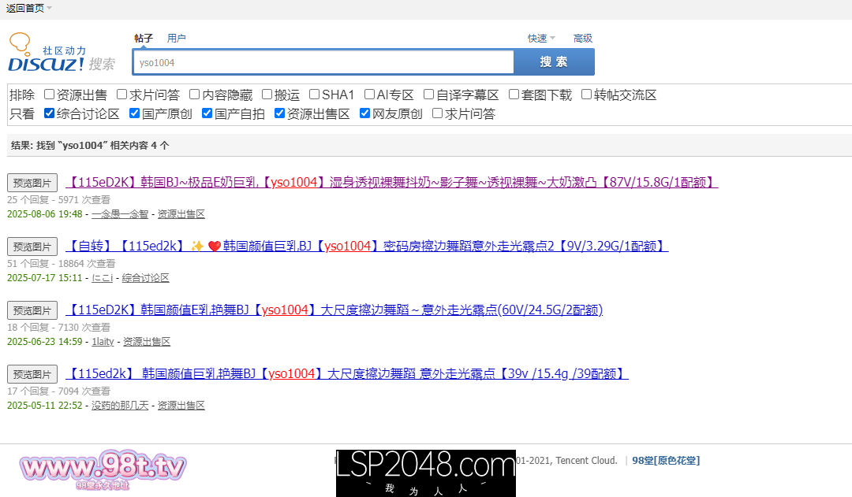Click the search box containing yso1004
Image resolution: width=852 pixels, height=497 pixels.
point(323,62)
